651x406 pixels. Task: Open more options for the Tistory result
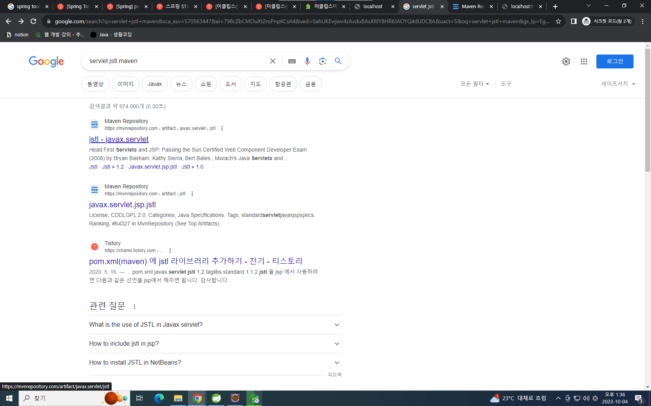coord(170,251)
